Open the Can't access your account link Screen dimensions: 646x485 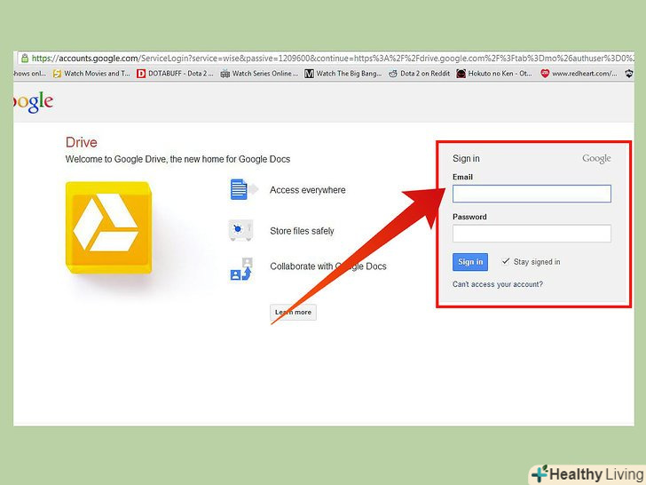(498, 284)
